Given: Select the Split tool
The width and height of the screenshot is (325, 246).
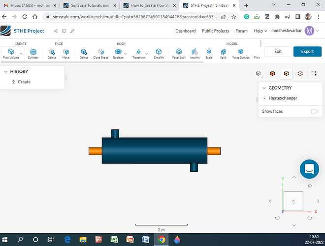Looking at the screenshot, I should pyautogui.click(x=223, y=54).
